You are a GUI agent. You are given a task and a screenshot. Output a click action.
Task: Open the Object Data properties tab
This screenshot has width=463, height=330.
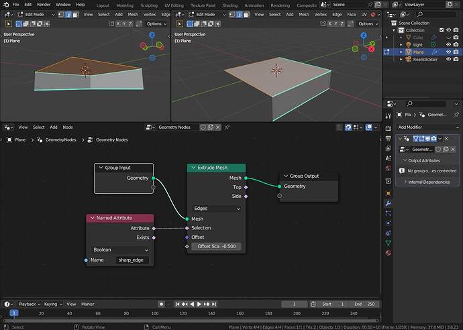[389, 243]
